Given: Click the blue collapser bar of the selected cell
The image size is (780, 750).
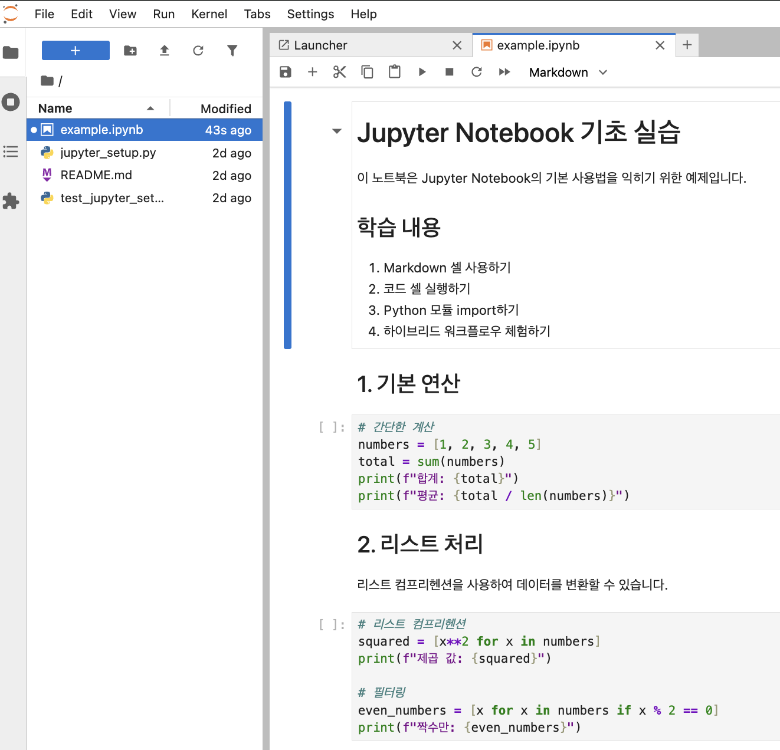Looking at the screenshot, I should tap(287, 225).
